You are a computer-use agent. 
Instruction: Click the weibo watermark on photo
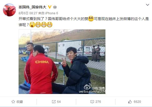(x=92, y=89)
